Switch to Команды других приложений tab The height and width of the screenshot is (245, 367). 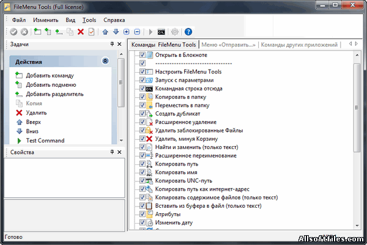tap(299, 45)
